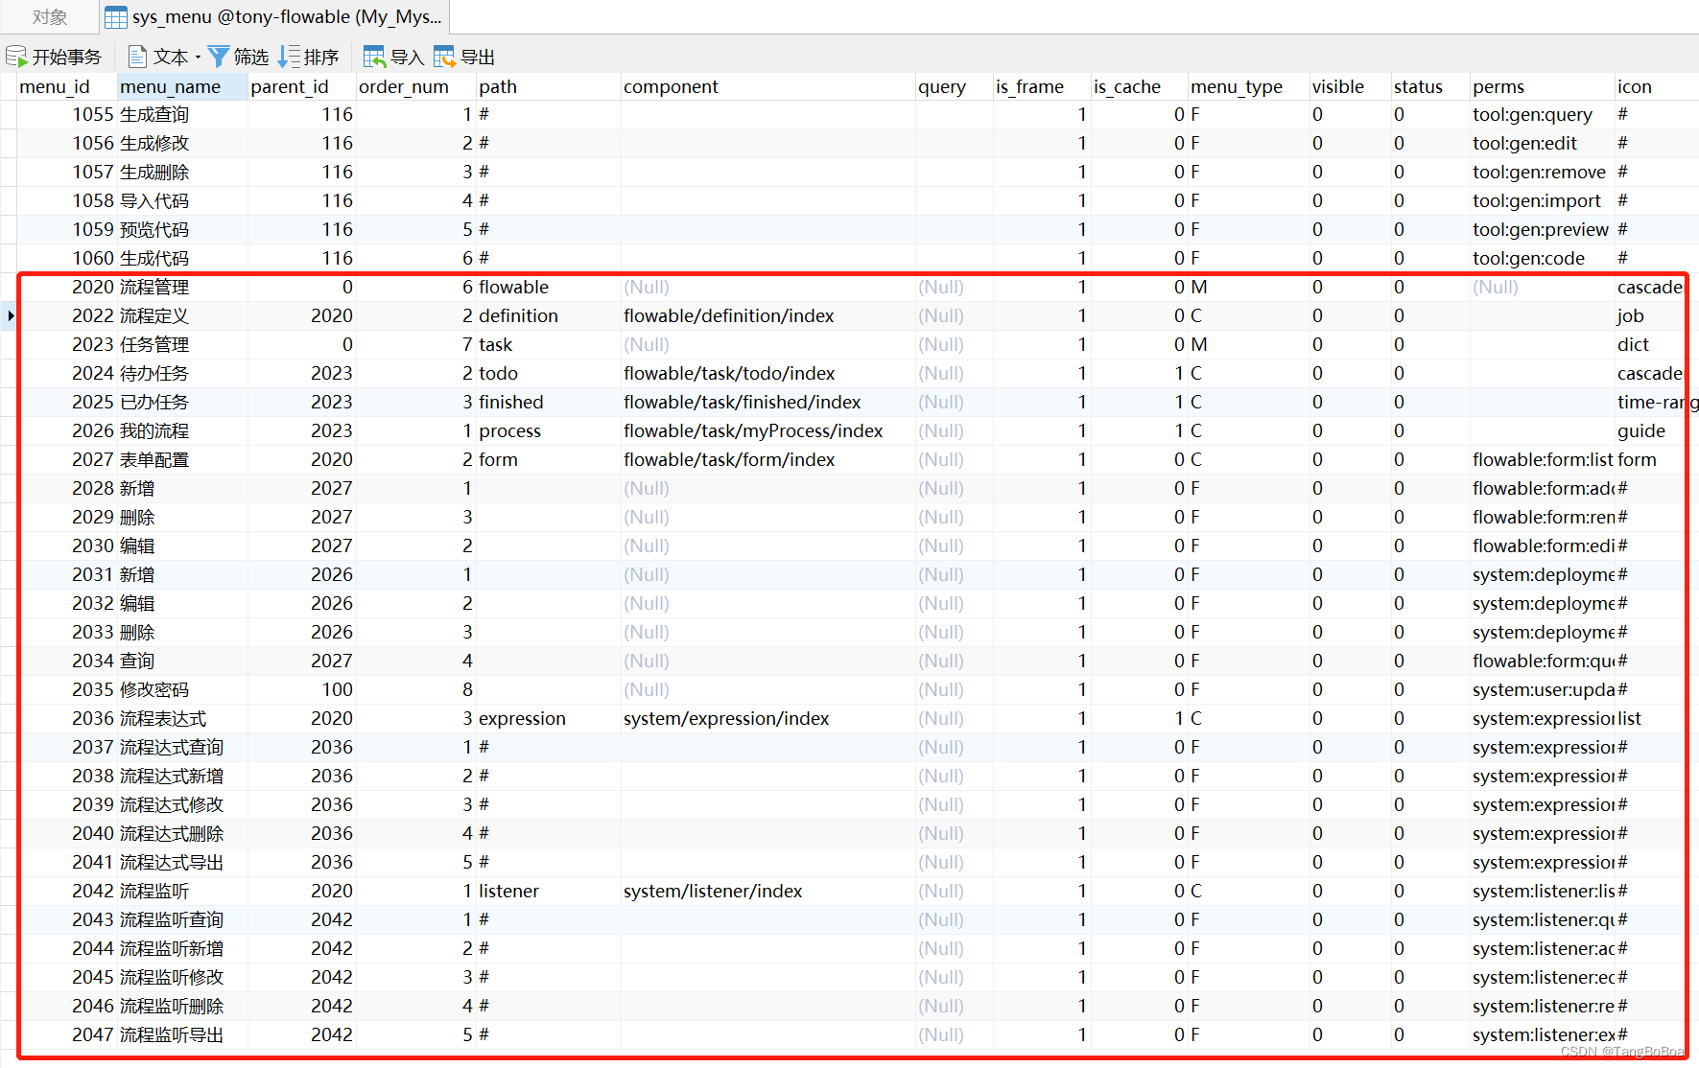1699x1068 pixels.
Task: Click the Filter (筛选) funnel icon
Action: pos(219,57)
